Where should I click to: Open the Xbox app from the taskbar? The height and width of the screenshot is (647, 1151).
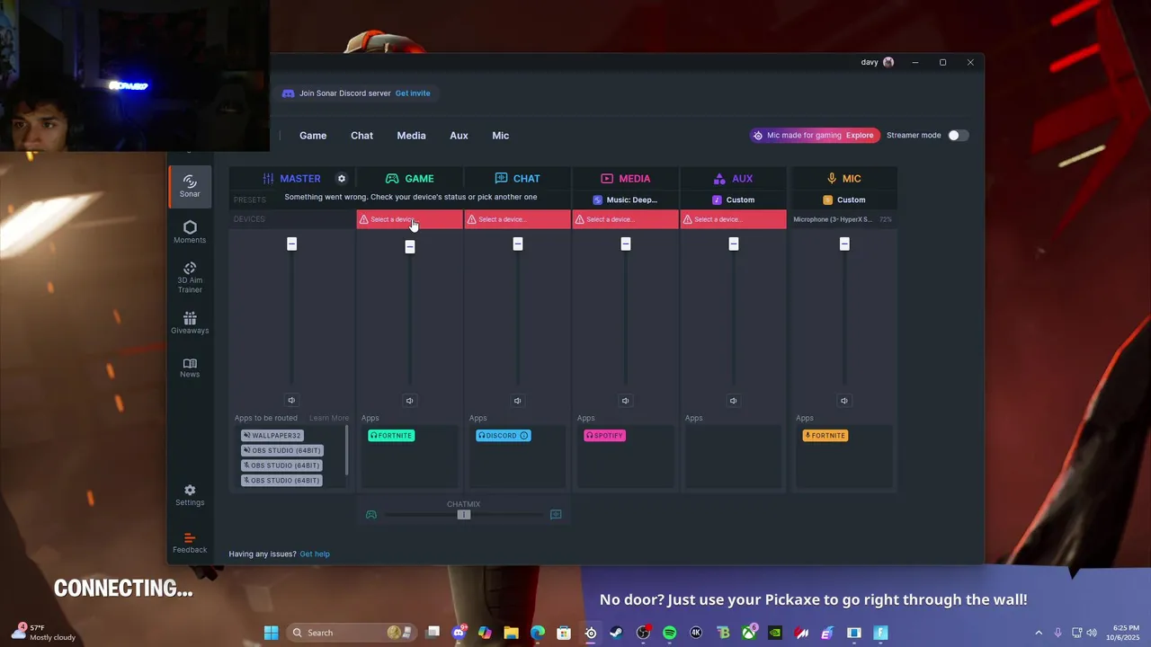(749, 633)
